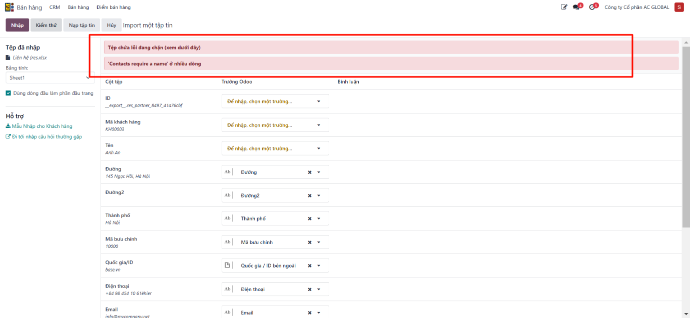Clear the Đường field mapping with X
This screenshot has width=690, height=318.
(x=309, y=172)
